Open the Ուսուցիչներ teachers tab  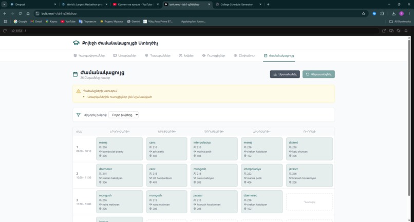tap(214, 56)
